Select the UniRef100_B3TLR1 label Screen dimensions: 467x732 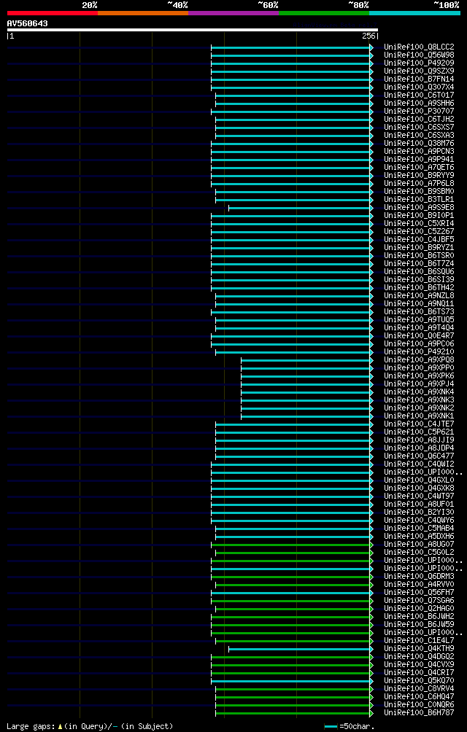419,199
